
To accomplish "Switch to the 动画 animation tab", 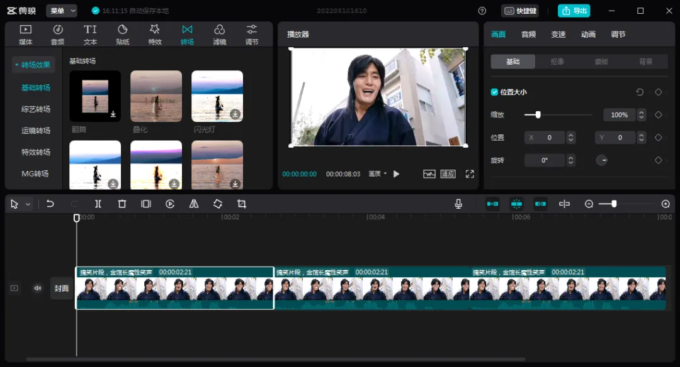I will 588,35.
